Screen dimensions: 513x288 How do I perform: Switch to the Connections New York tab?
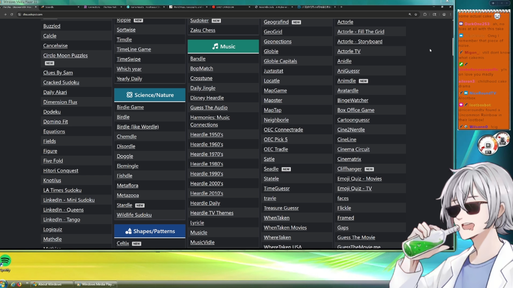pyautogui.click(x=102, y=7)
